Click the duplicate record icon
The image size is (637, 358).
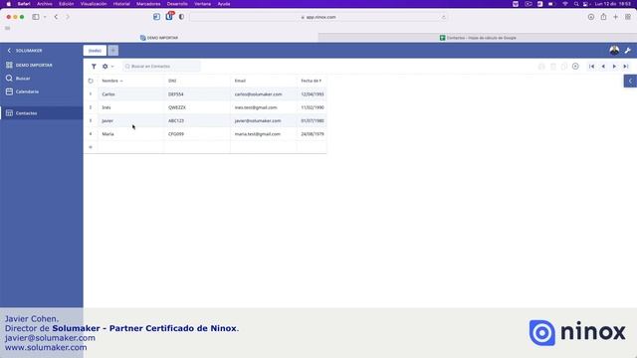click(x=564, y=67)
